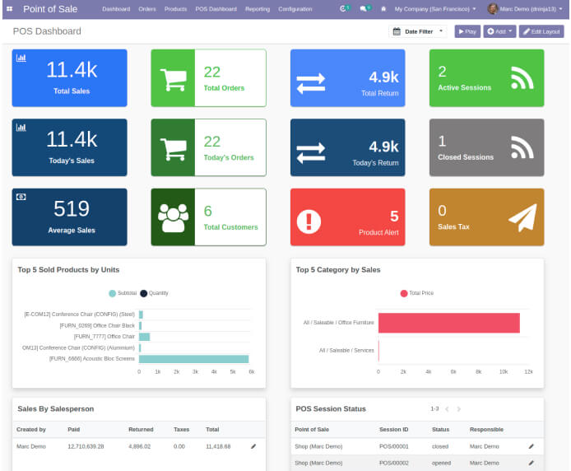The height and width of the screenshot is (471, 571).
Task: Click the Play button
Action: [467, 31]
